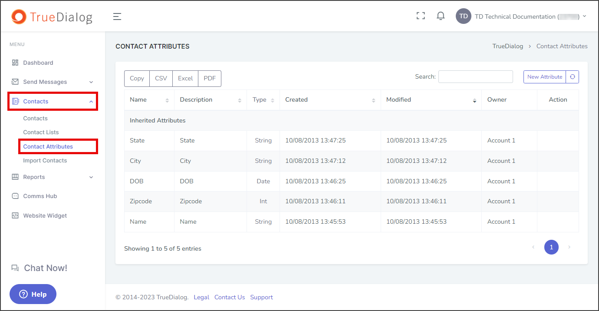Open the Support footer link
The image size is (599, 311).
tap(261, 297)
